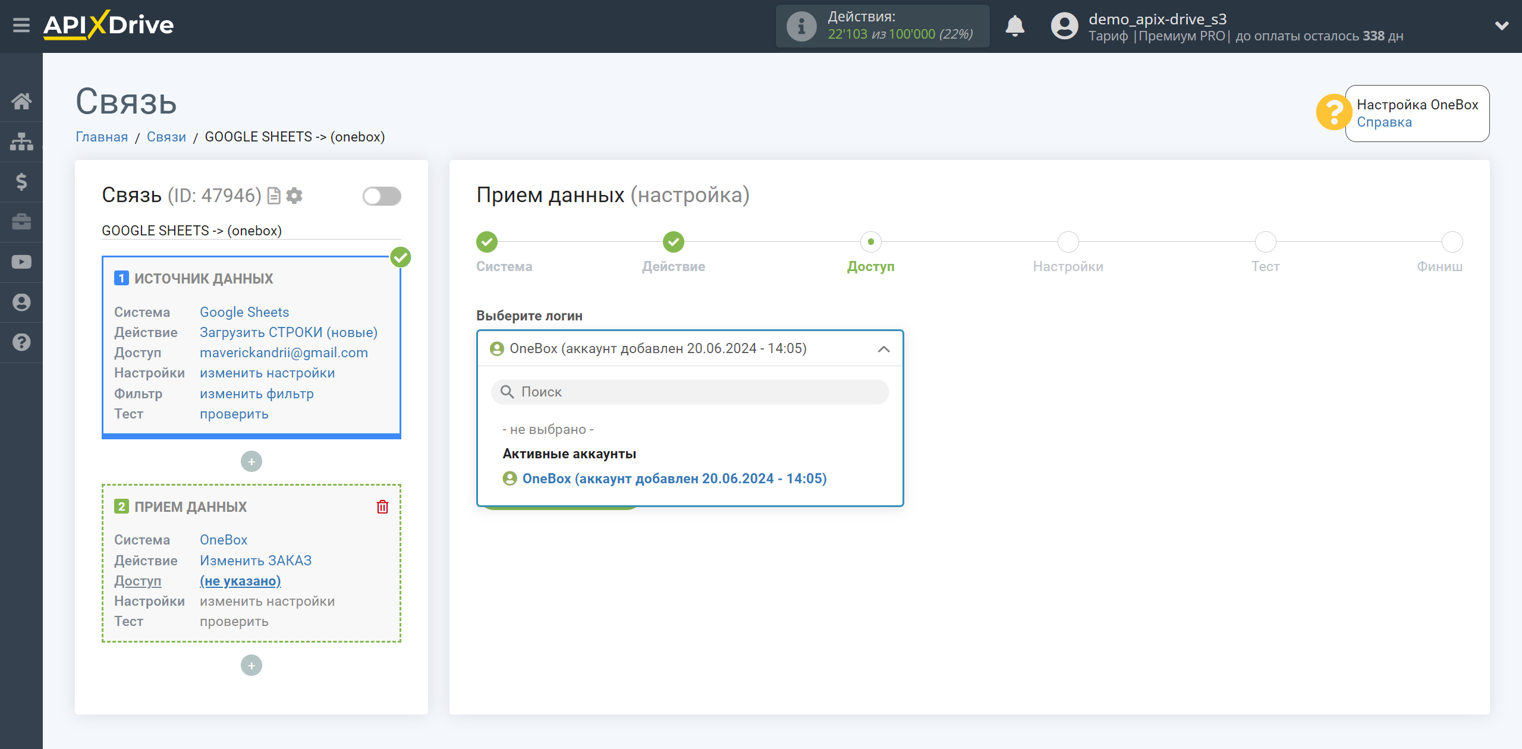The height and width of the screenshot is (749, 1522).
Task: Add a block after data source
Action: pos(251,462)
